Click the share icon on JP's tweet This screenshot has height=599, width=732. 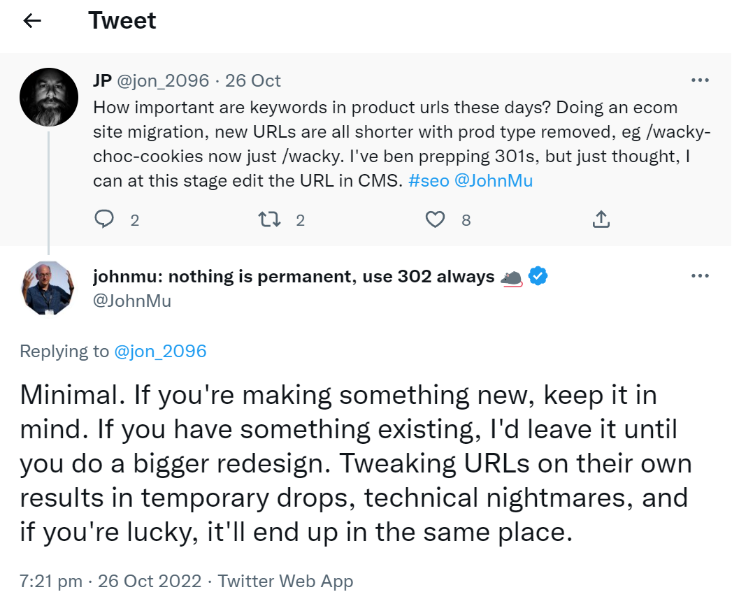pyautogui.click(x=601, y=220)
